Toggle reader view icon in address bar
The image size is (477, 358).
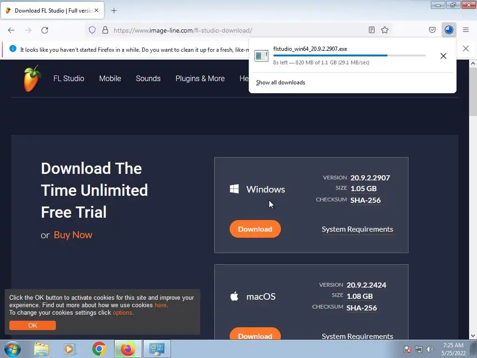click(371, 30)
